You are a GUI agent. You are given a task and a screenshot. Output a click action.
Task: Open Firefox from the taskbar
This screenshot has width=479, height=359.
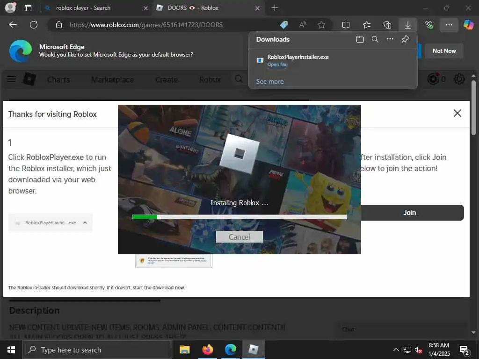(207, 350)
